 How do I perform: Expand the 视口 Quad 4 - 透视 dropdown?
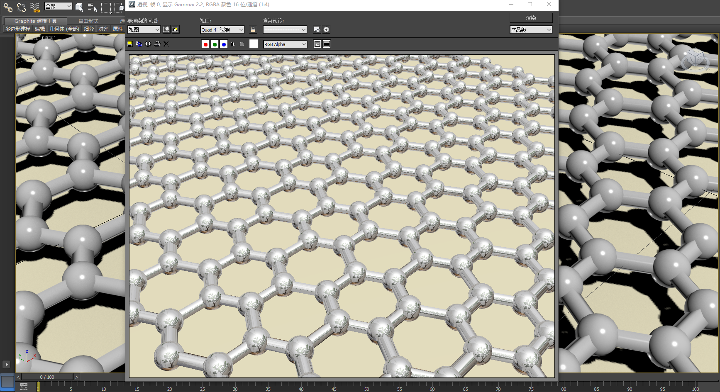222,30
